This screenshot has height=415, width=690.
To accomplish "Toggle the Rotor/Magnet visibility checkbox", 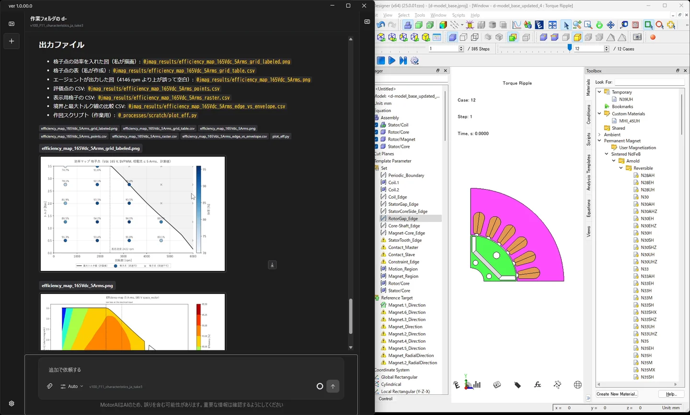I will point(377,139).
